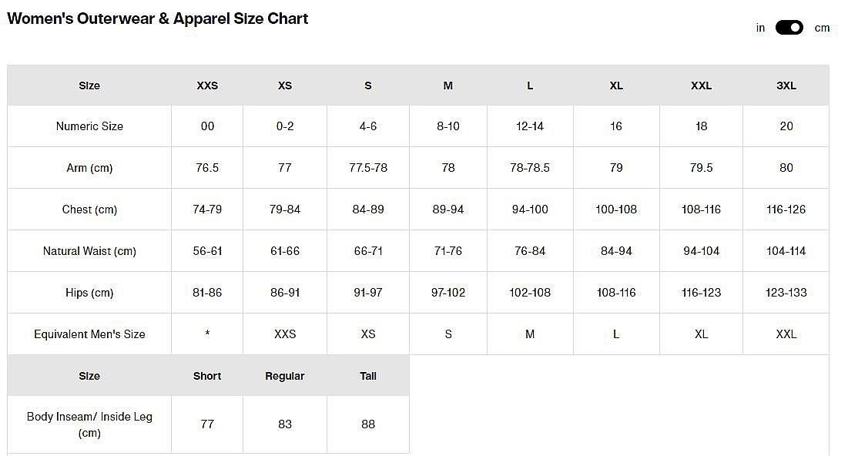This screenshot has height=456, width=848.
Task: Click the Arm (cm) row label
Action: [x=89, y=168]
